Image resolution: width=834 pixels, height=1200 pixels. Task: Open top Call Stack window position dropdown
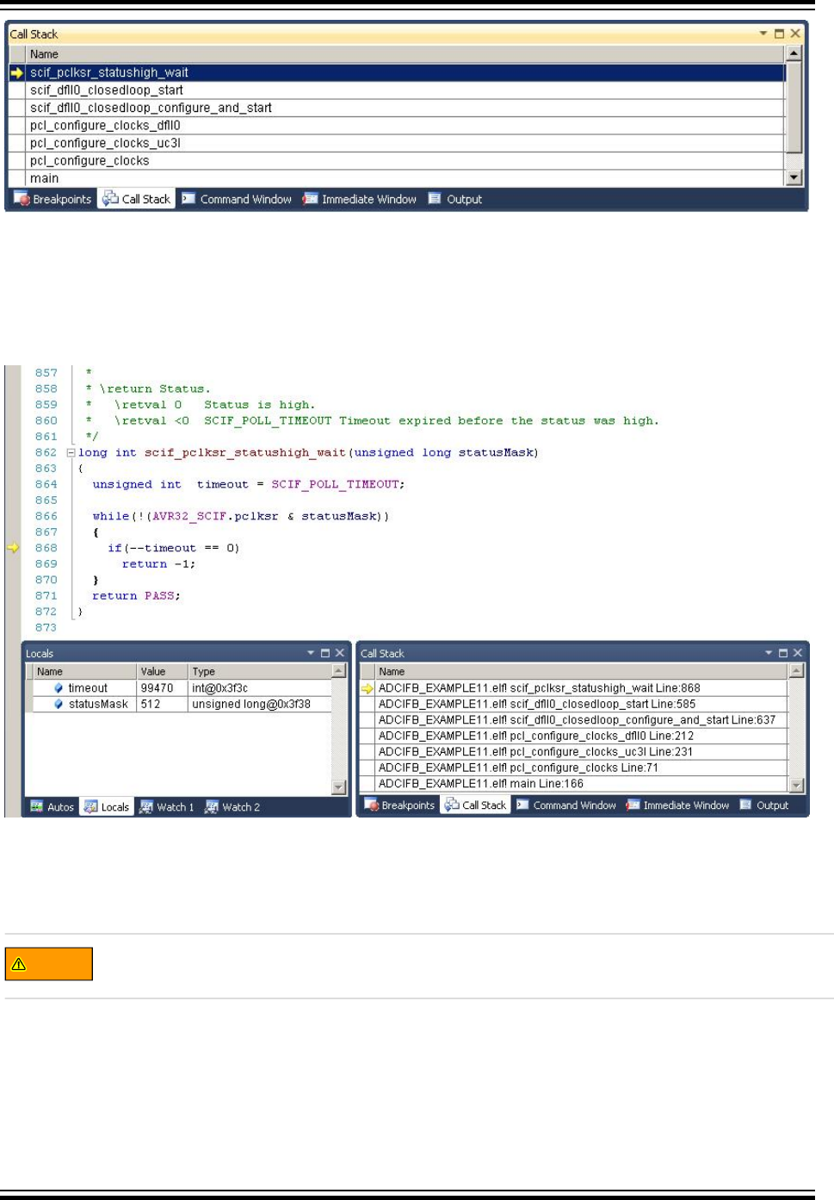click(x=763, y=34)
